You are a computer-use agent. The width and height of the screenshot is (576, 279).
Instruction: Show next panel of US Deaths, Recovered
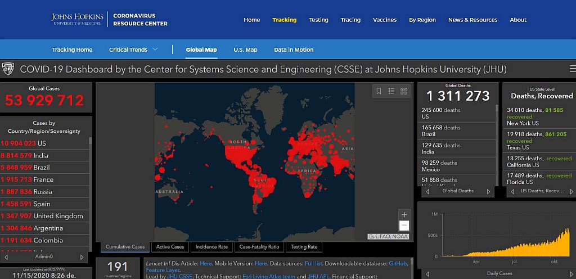point(571,191)
